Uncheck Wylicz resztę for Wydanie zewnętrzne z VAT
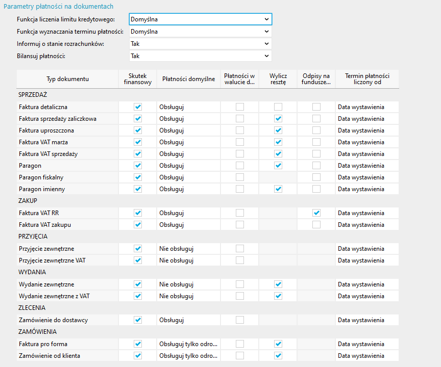The width and height of the screenshot is (441, 367). [x=278, y=296]
